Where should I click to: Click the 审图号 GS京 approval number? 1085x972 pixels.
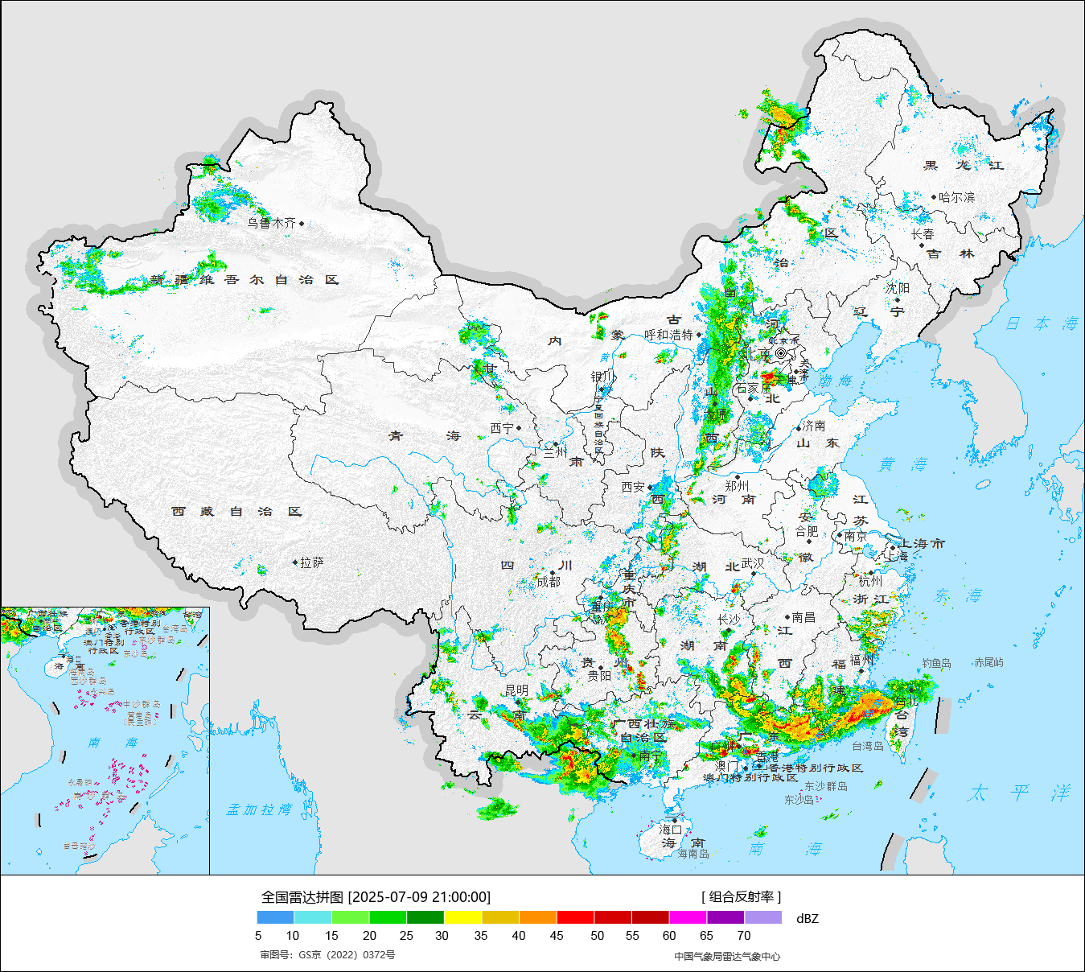point(327,955)
